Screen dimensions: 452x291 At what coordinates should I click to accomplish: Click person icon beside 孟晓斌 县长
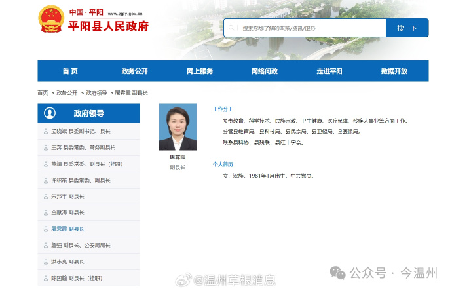tap(46, 131)
